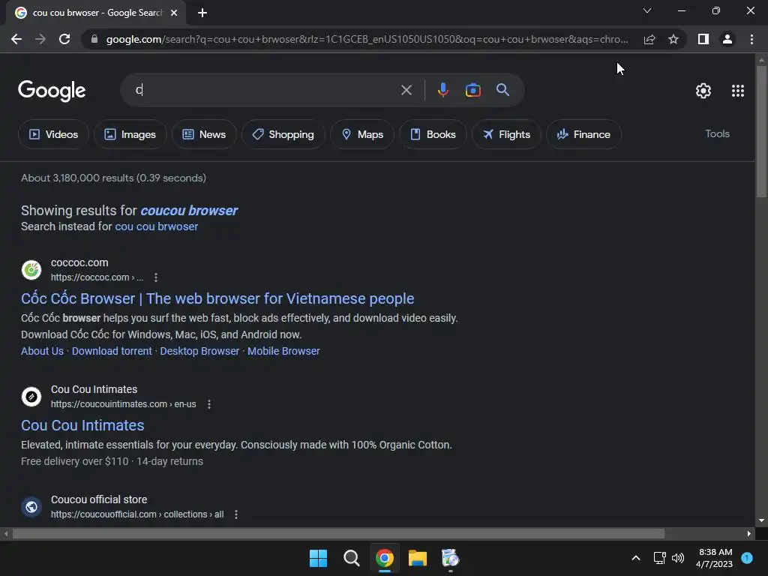View site information via the lock icon

(94, 39)
